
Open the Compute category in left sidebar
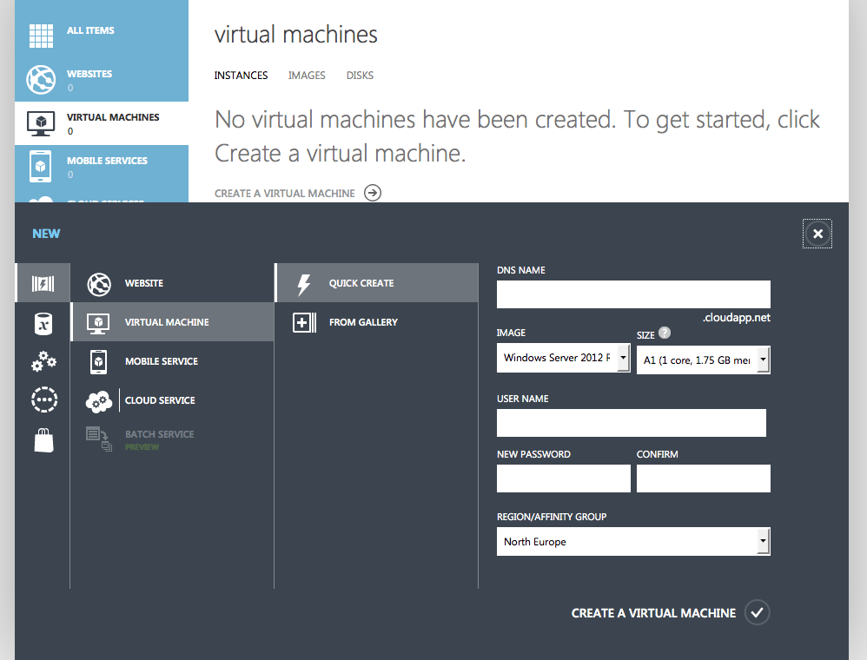(x=43, y=282)
